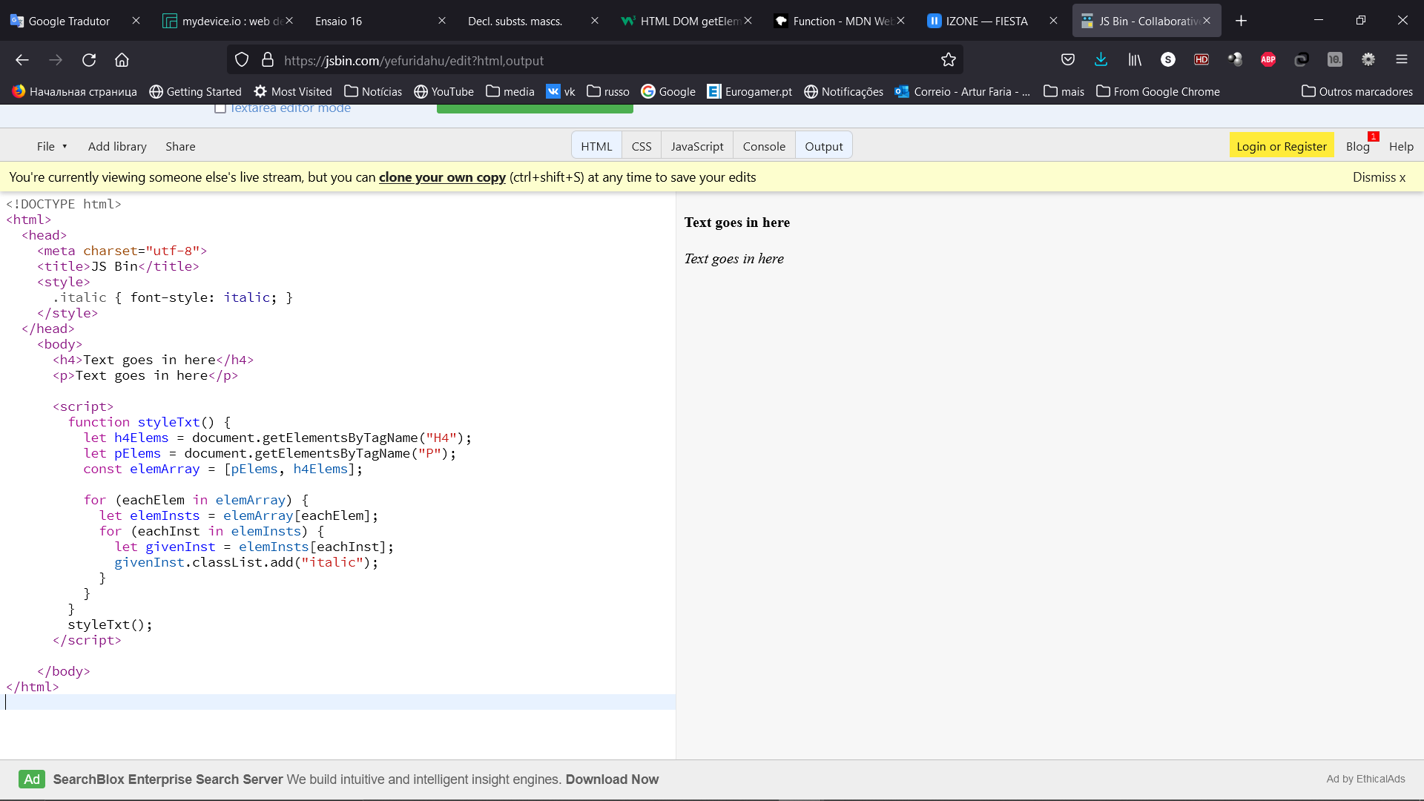Click the const elemArray code line
The image size is (1424, 801).
click(x=223, y=469)
